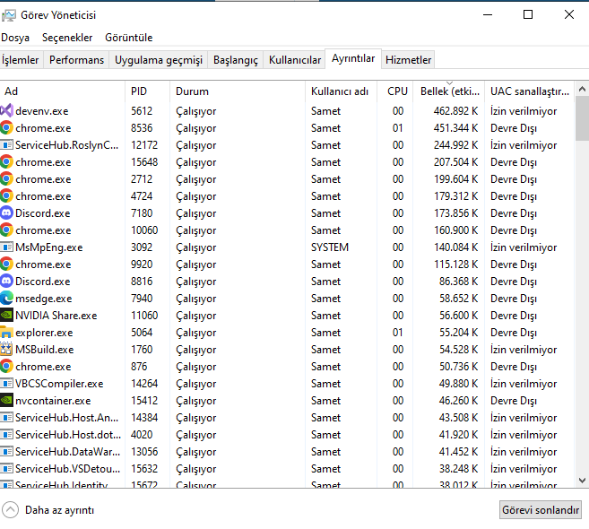Select the SYSTEM user name cell
Screen dimensions: 589x529
[330, 247]
